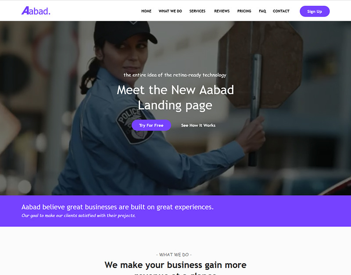Open the Services nav link
The width and height of the screenshot is (351, 275).
coord(197,11)
